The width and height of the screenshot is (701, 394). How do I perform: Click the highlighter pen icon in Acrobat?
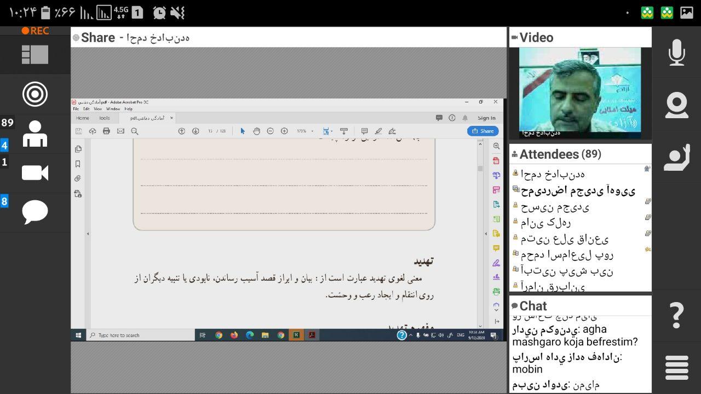coord(378,131)
